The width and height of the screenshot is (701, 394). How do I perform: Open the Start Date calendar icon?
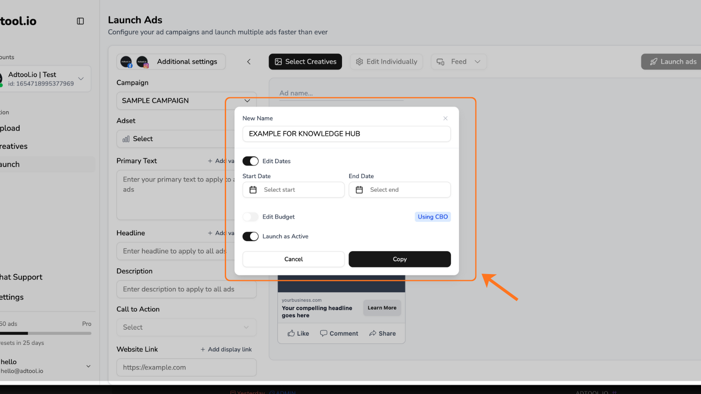[x=253, y=190]
